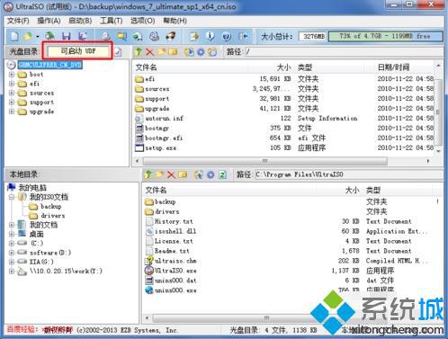Click the Compress ISO toolbar icon
The image size is (448, 339).
click(171, 36)
